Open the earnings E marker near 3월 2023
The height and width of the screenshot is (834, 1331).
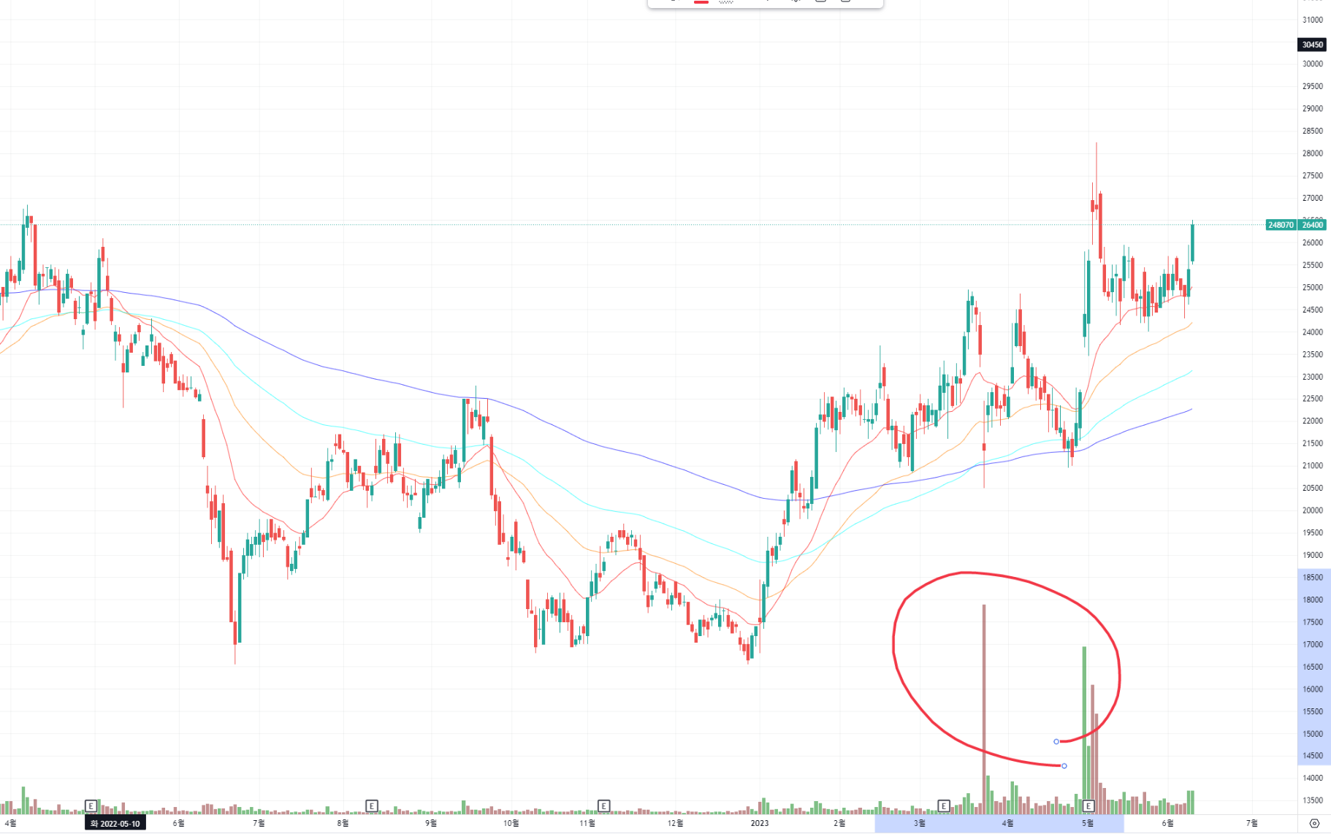coord(943,806)
